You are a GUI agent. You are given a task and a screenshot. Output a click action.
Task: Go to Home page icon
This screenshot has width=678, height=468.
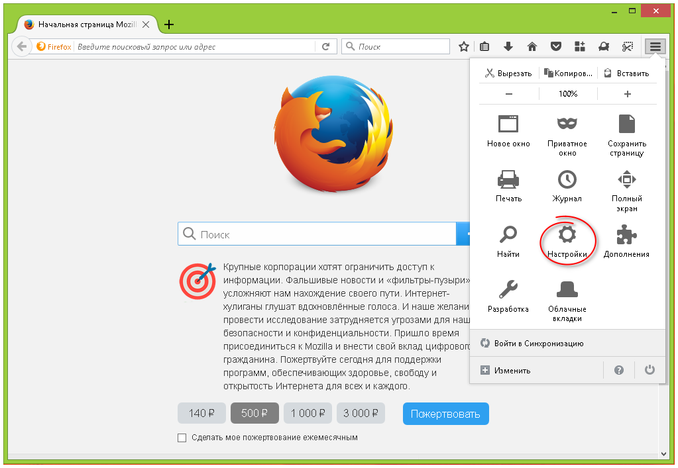point(532,46)
